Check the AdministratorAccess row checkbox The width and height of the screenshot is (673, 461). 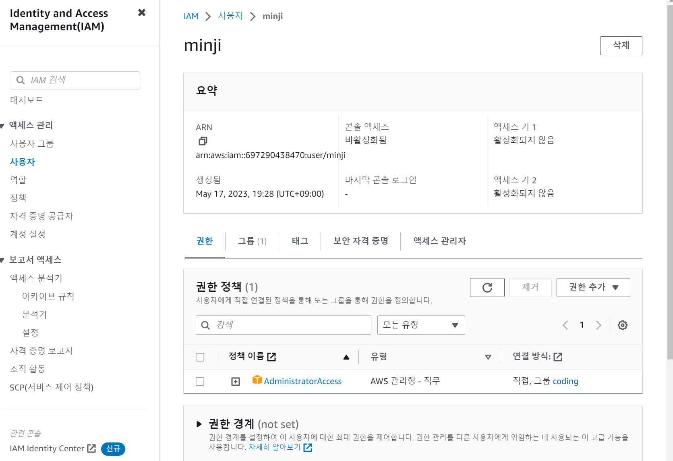pyautogui.click(x=200, y=381)
